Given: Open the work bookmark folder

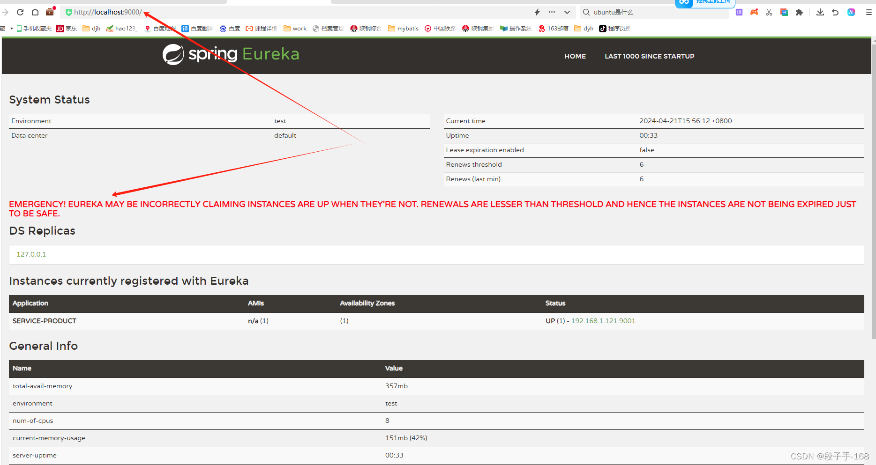Looking at the screenshot, I should point(295,29).
